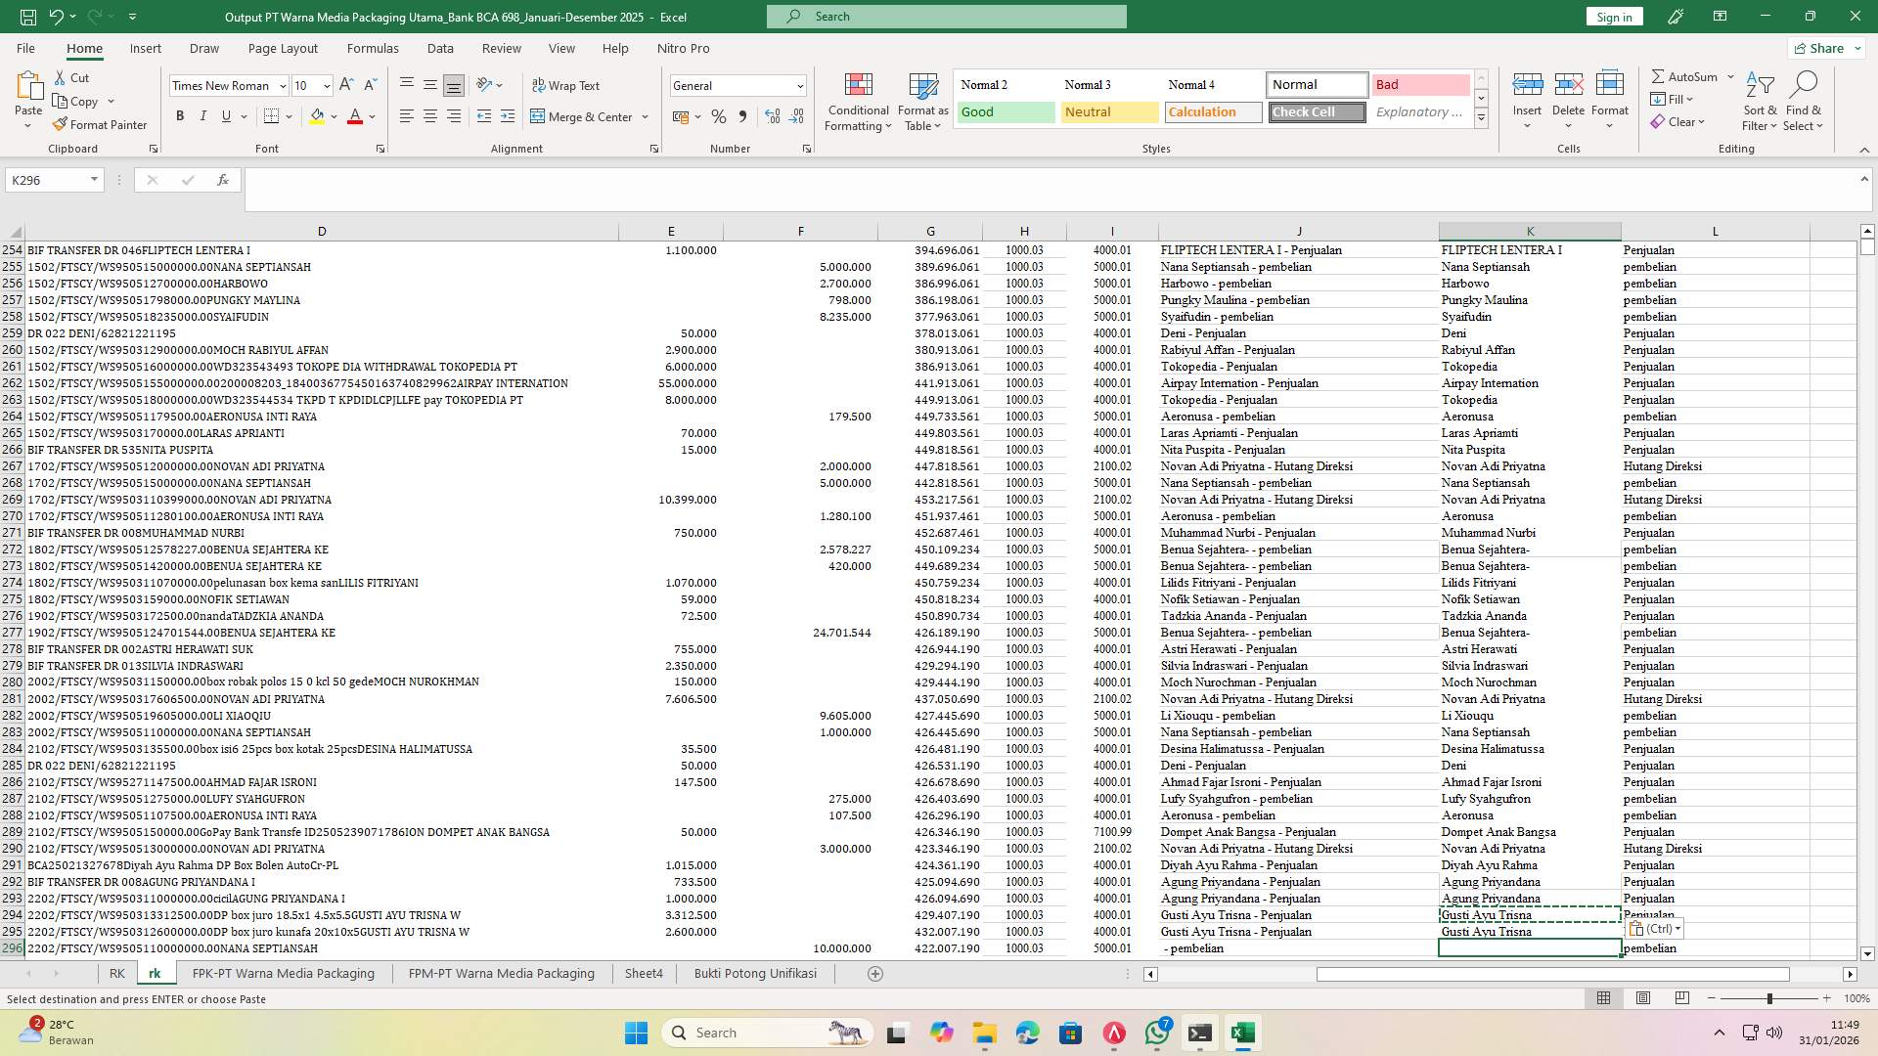Toggle underline on the selected cell

point(225,115)
